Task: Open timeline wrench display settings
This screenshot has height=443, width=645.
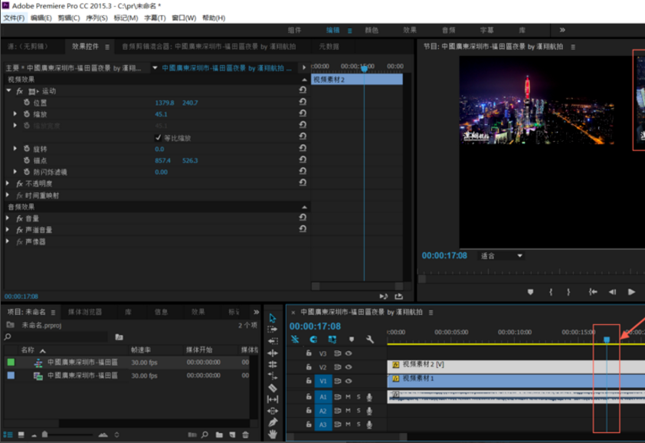Action: (370, 339)
